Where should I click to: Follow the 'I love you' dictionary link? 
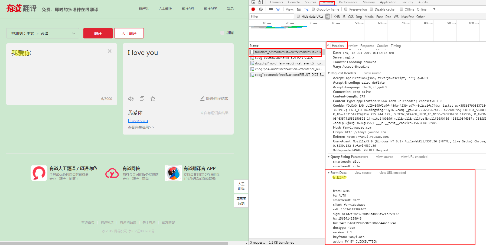click(x=138, y=120)
